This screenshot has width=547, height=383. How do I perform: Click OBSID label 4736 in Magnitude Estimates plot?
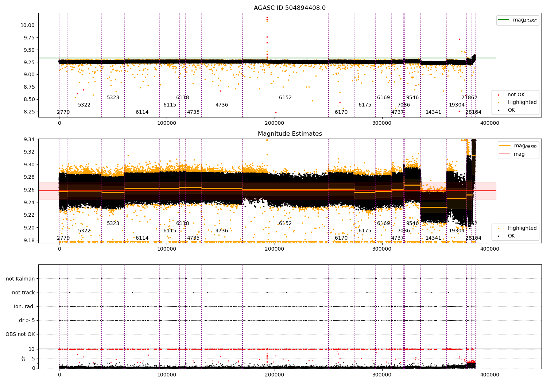pos(222,231)
